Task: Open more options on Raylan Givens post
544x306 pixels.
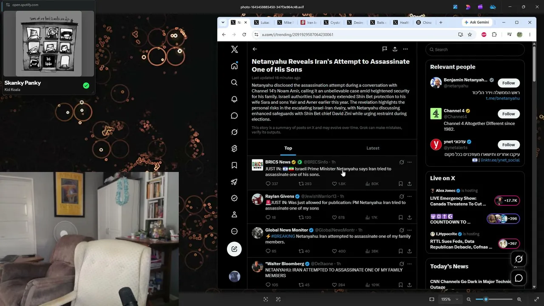Action: pos(409,196)
